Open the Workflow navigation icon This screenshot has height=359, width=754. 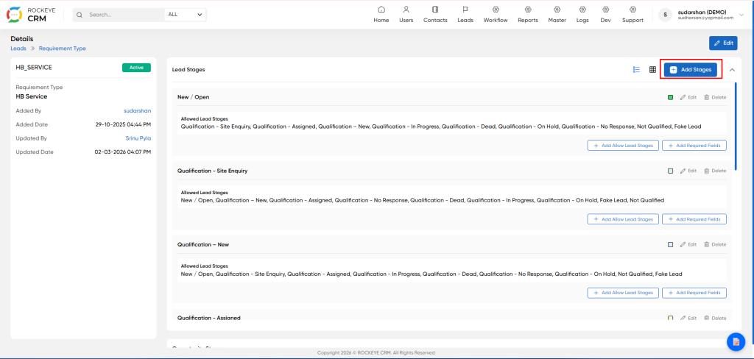[x=496, y=10]
